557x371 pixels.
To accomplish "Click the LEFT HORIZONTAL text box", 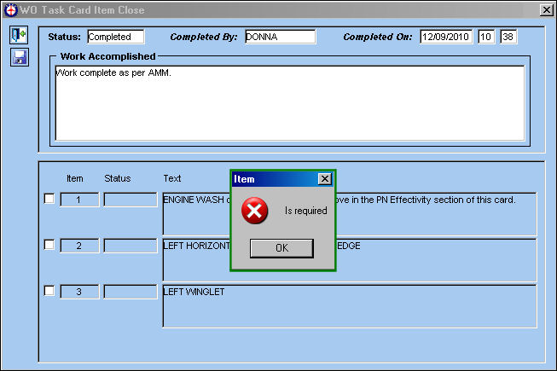I will [350, 260].
